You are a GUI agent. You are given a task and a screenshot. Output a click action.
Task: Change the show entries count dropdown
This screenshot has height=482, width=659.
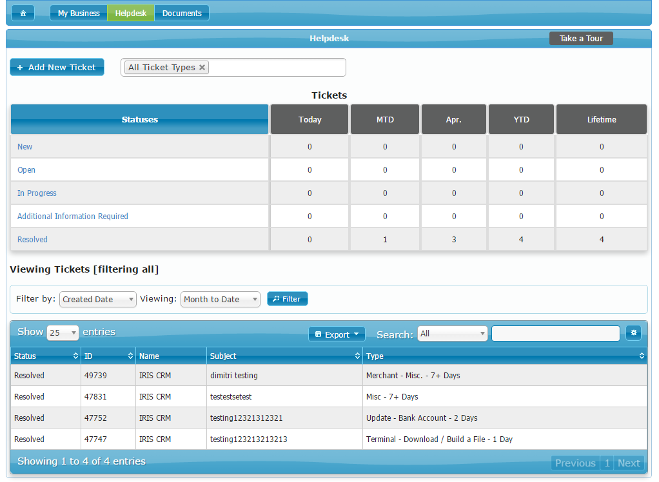(63, 333)
